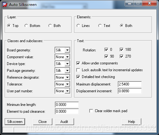Click the Auto Silkscreen title bar app icon
This screenshot has width=159, height=135.
5,5
